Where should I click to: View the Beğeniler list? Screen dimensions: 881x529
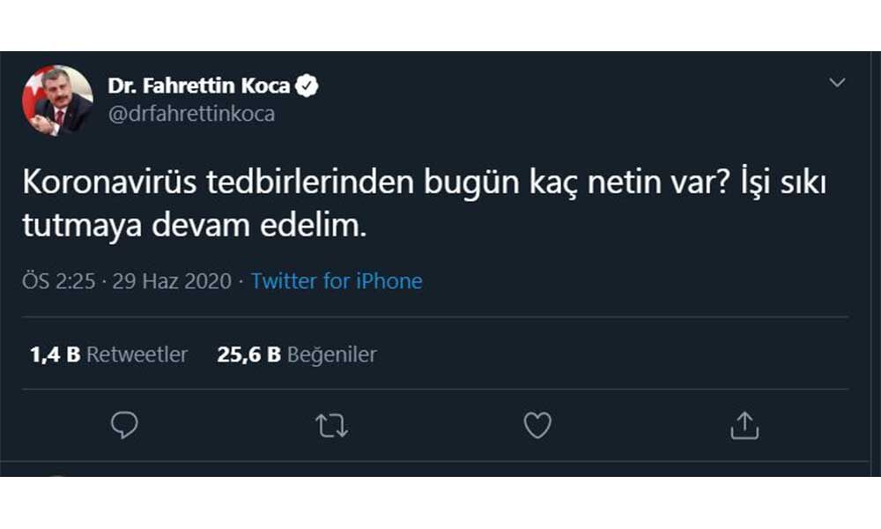pyautogui.click(x=332, y=354)
